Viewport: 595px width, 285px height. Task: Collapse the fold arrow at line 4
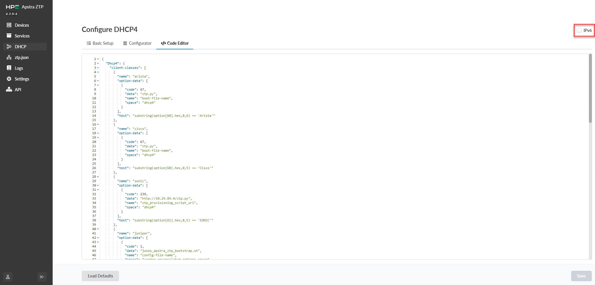tap(98, 72)
